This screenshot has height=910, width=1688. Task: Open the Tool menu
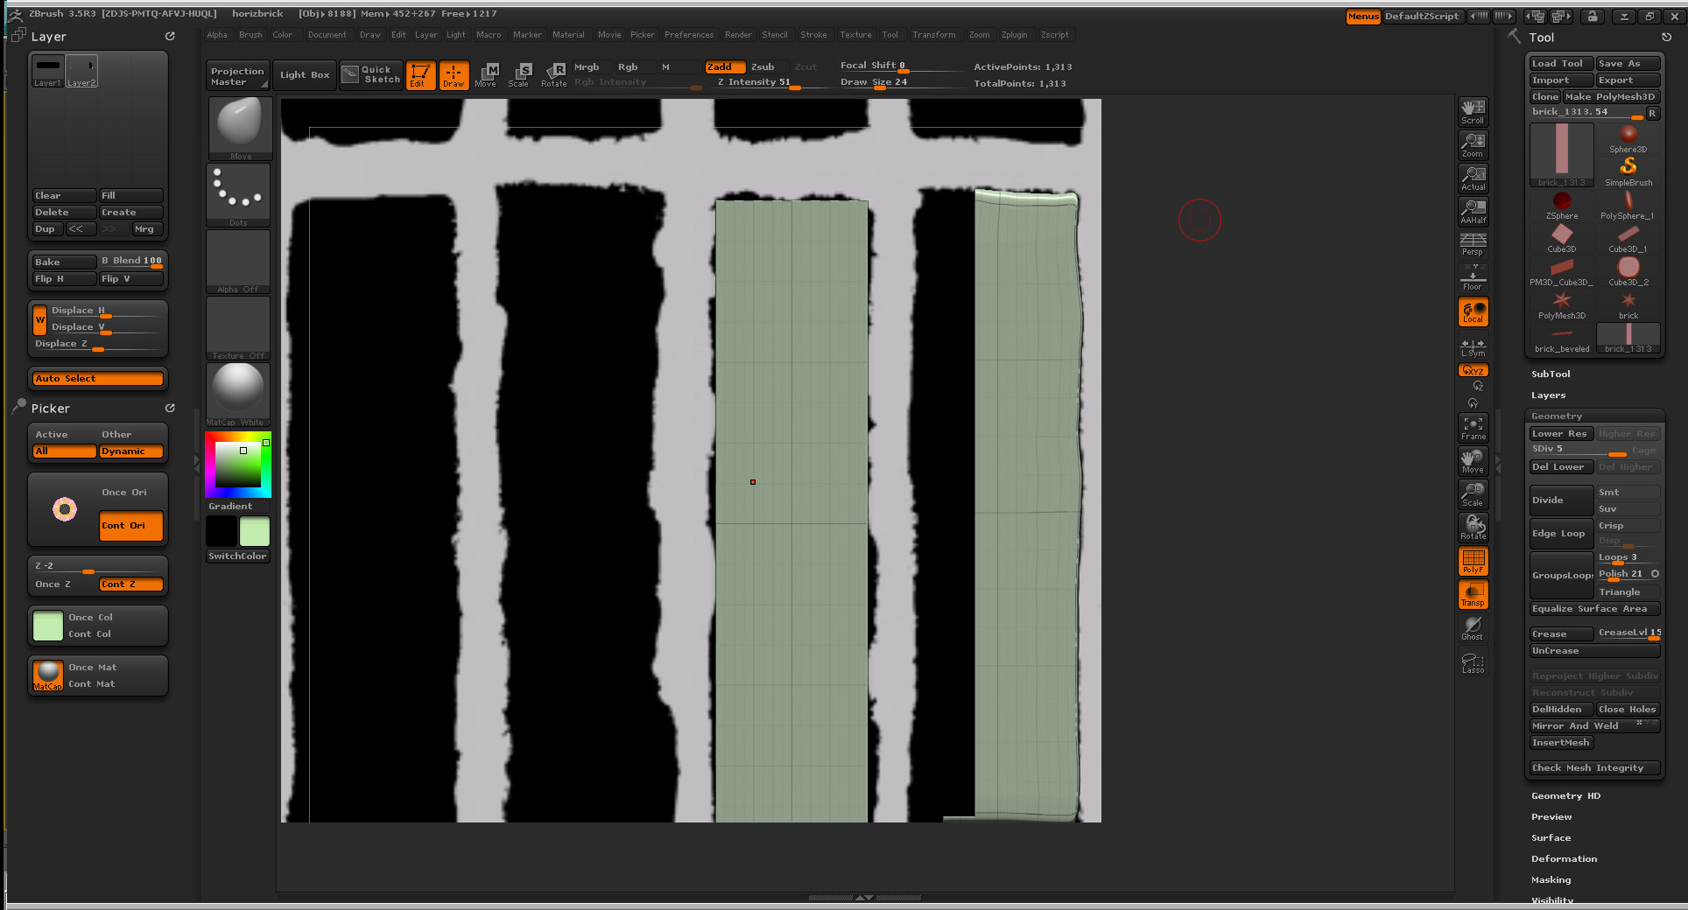890,35
